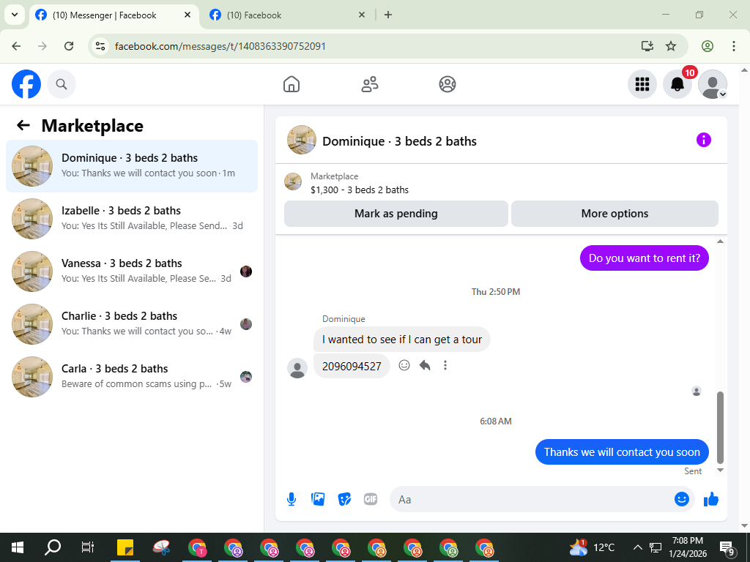Click the chat scroll up arrow
The image size is (750, 562).
point(721,241)
